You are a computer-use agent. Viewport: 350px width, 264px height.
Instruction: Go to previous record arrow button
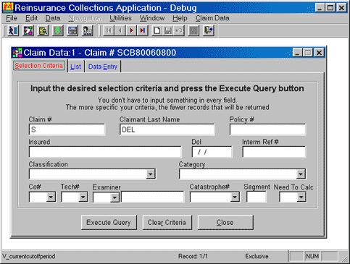coord(120,30)
